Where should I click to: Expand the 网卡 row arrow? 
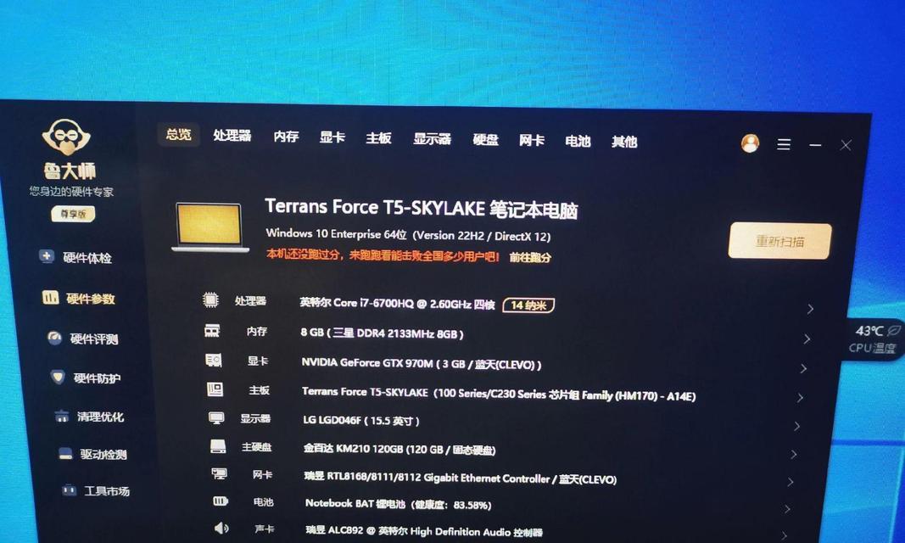pyautogui.click(x=790, y=482)
